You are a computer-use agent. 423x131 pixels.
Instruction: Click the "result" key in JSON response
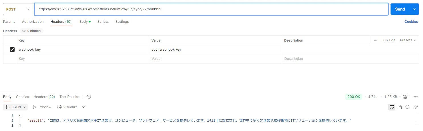coord(36,120)
